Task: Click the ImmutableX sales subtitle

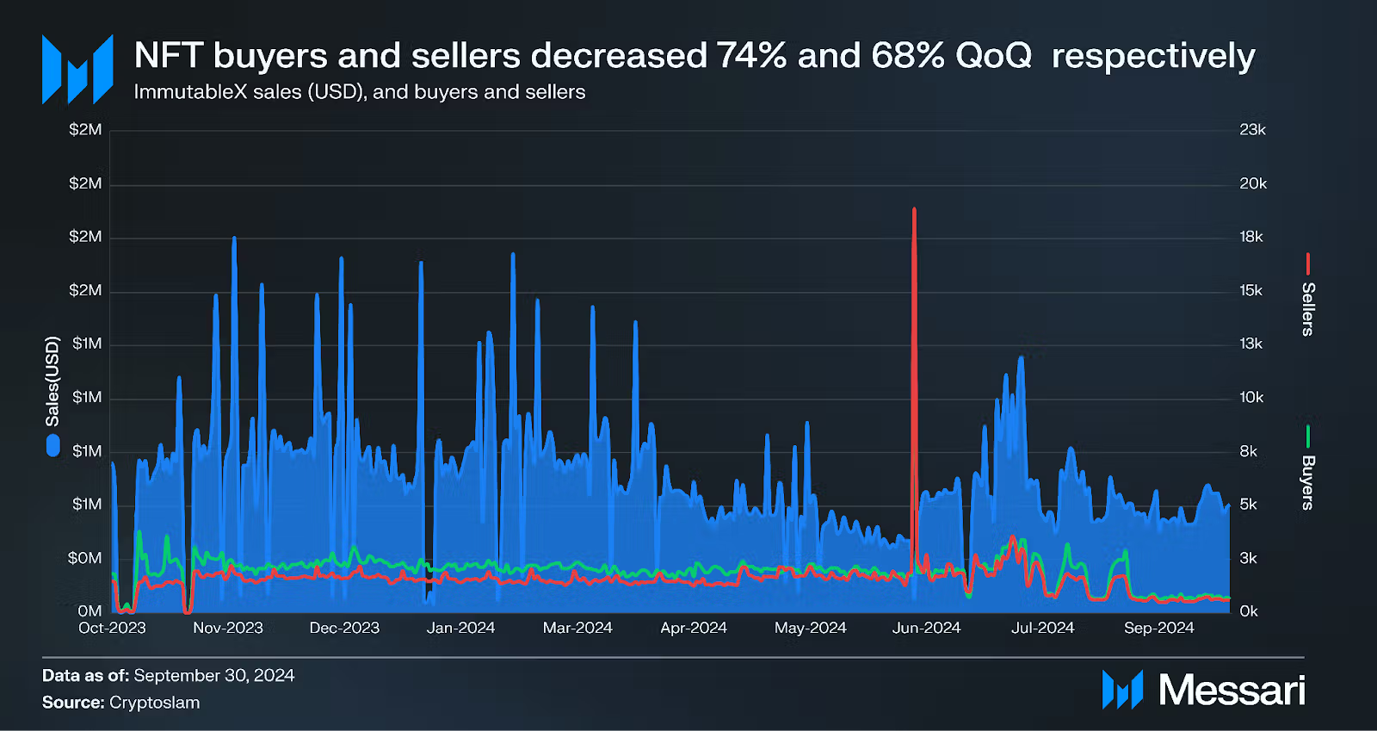Action: tap(360, 92)
